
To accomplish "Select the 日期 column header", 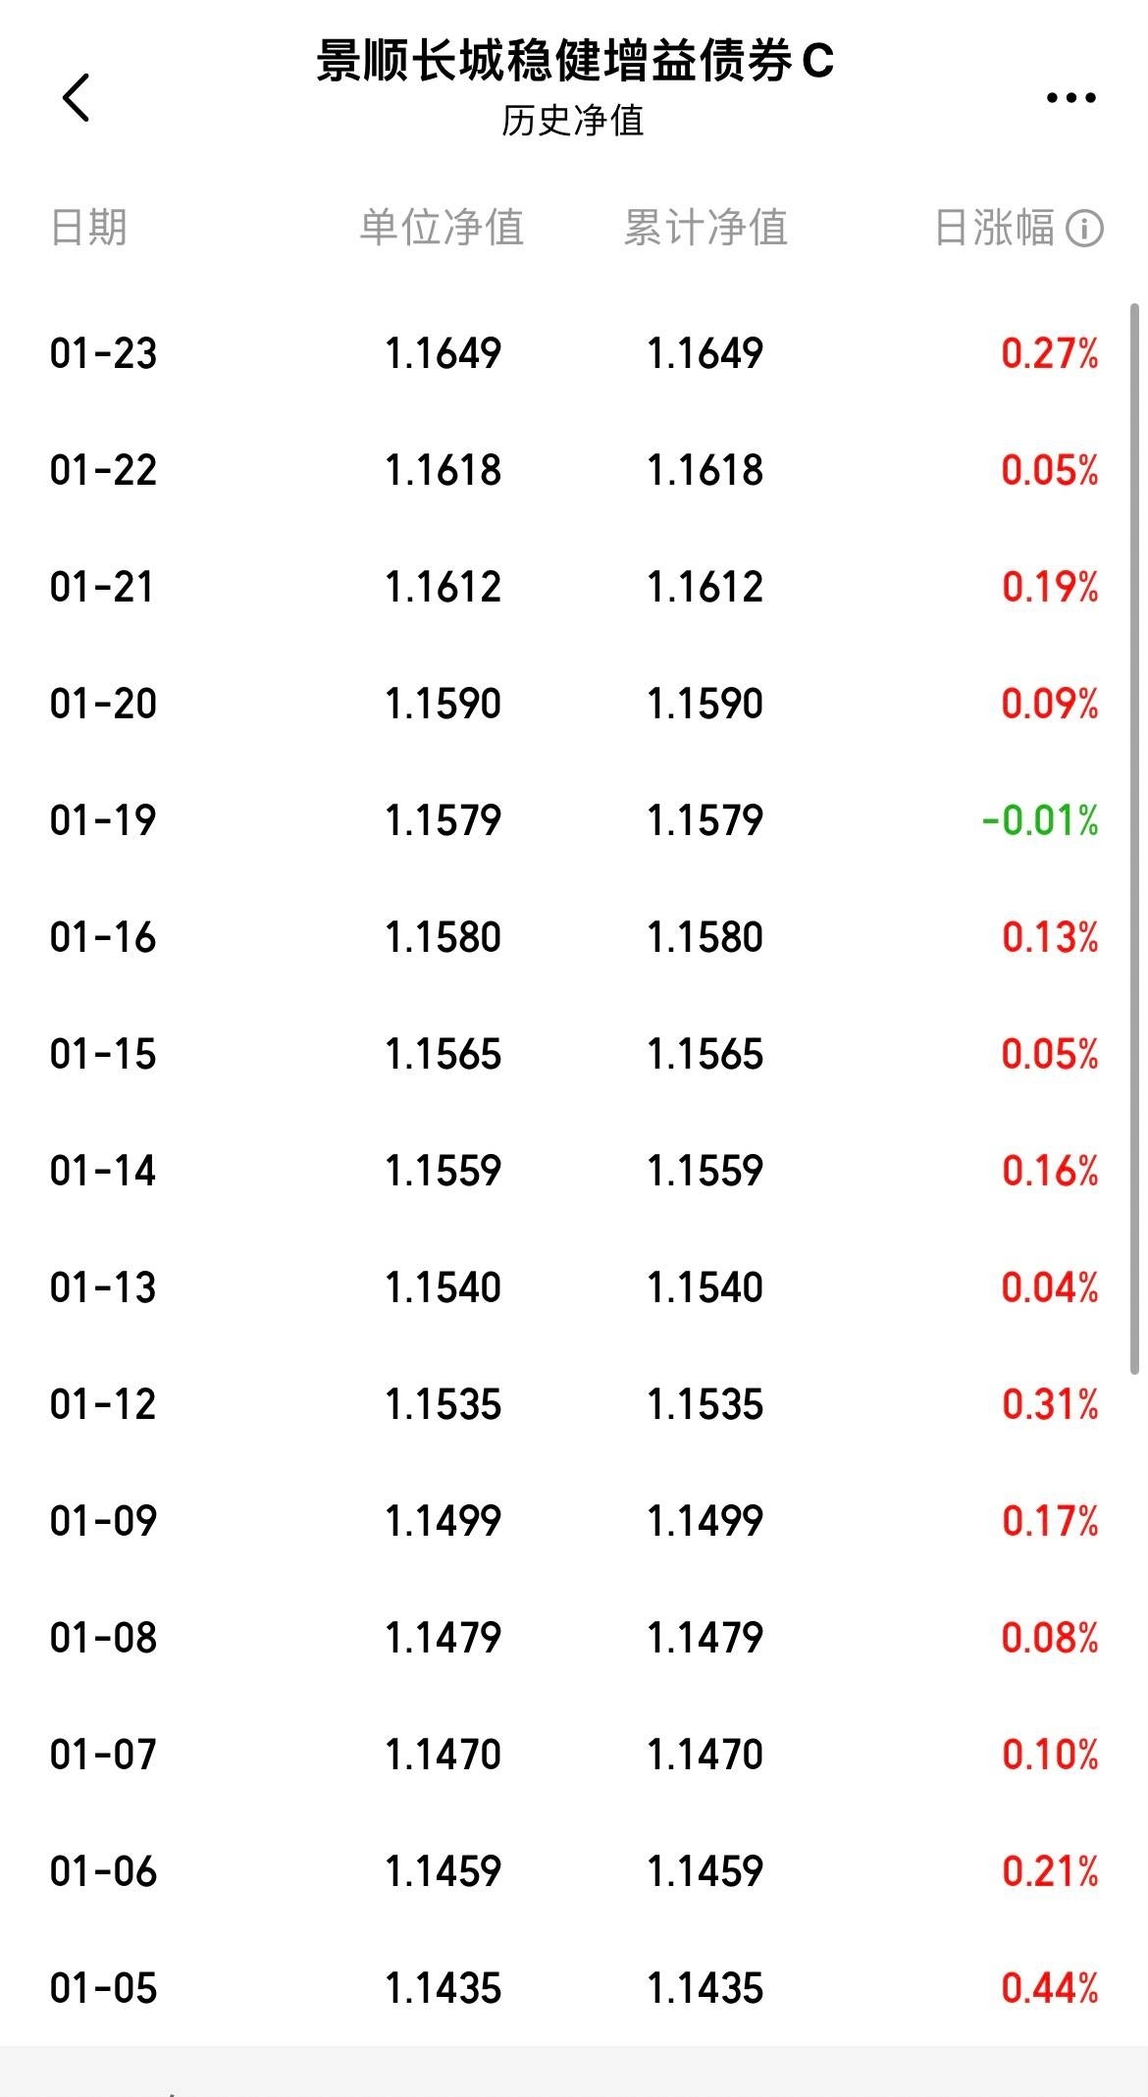I will coord(88,228).
